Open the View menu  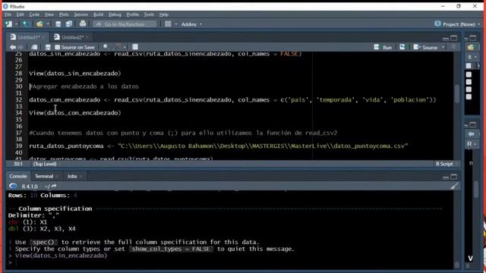pyautogui.click(x=49, y=14)
